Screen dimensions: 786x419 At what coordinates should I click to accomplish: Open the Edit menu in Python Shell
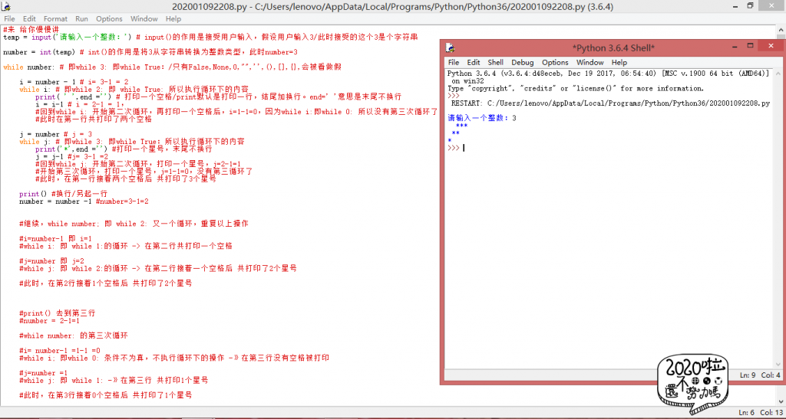(474, 63)
